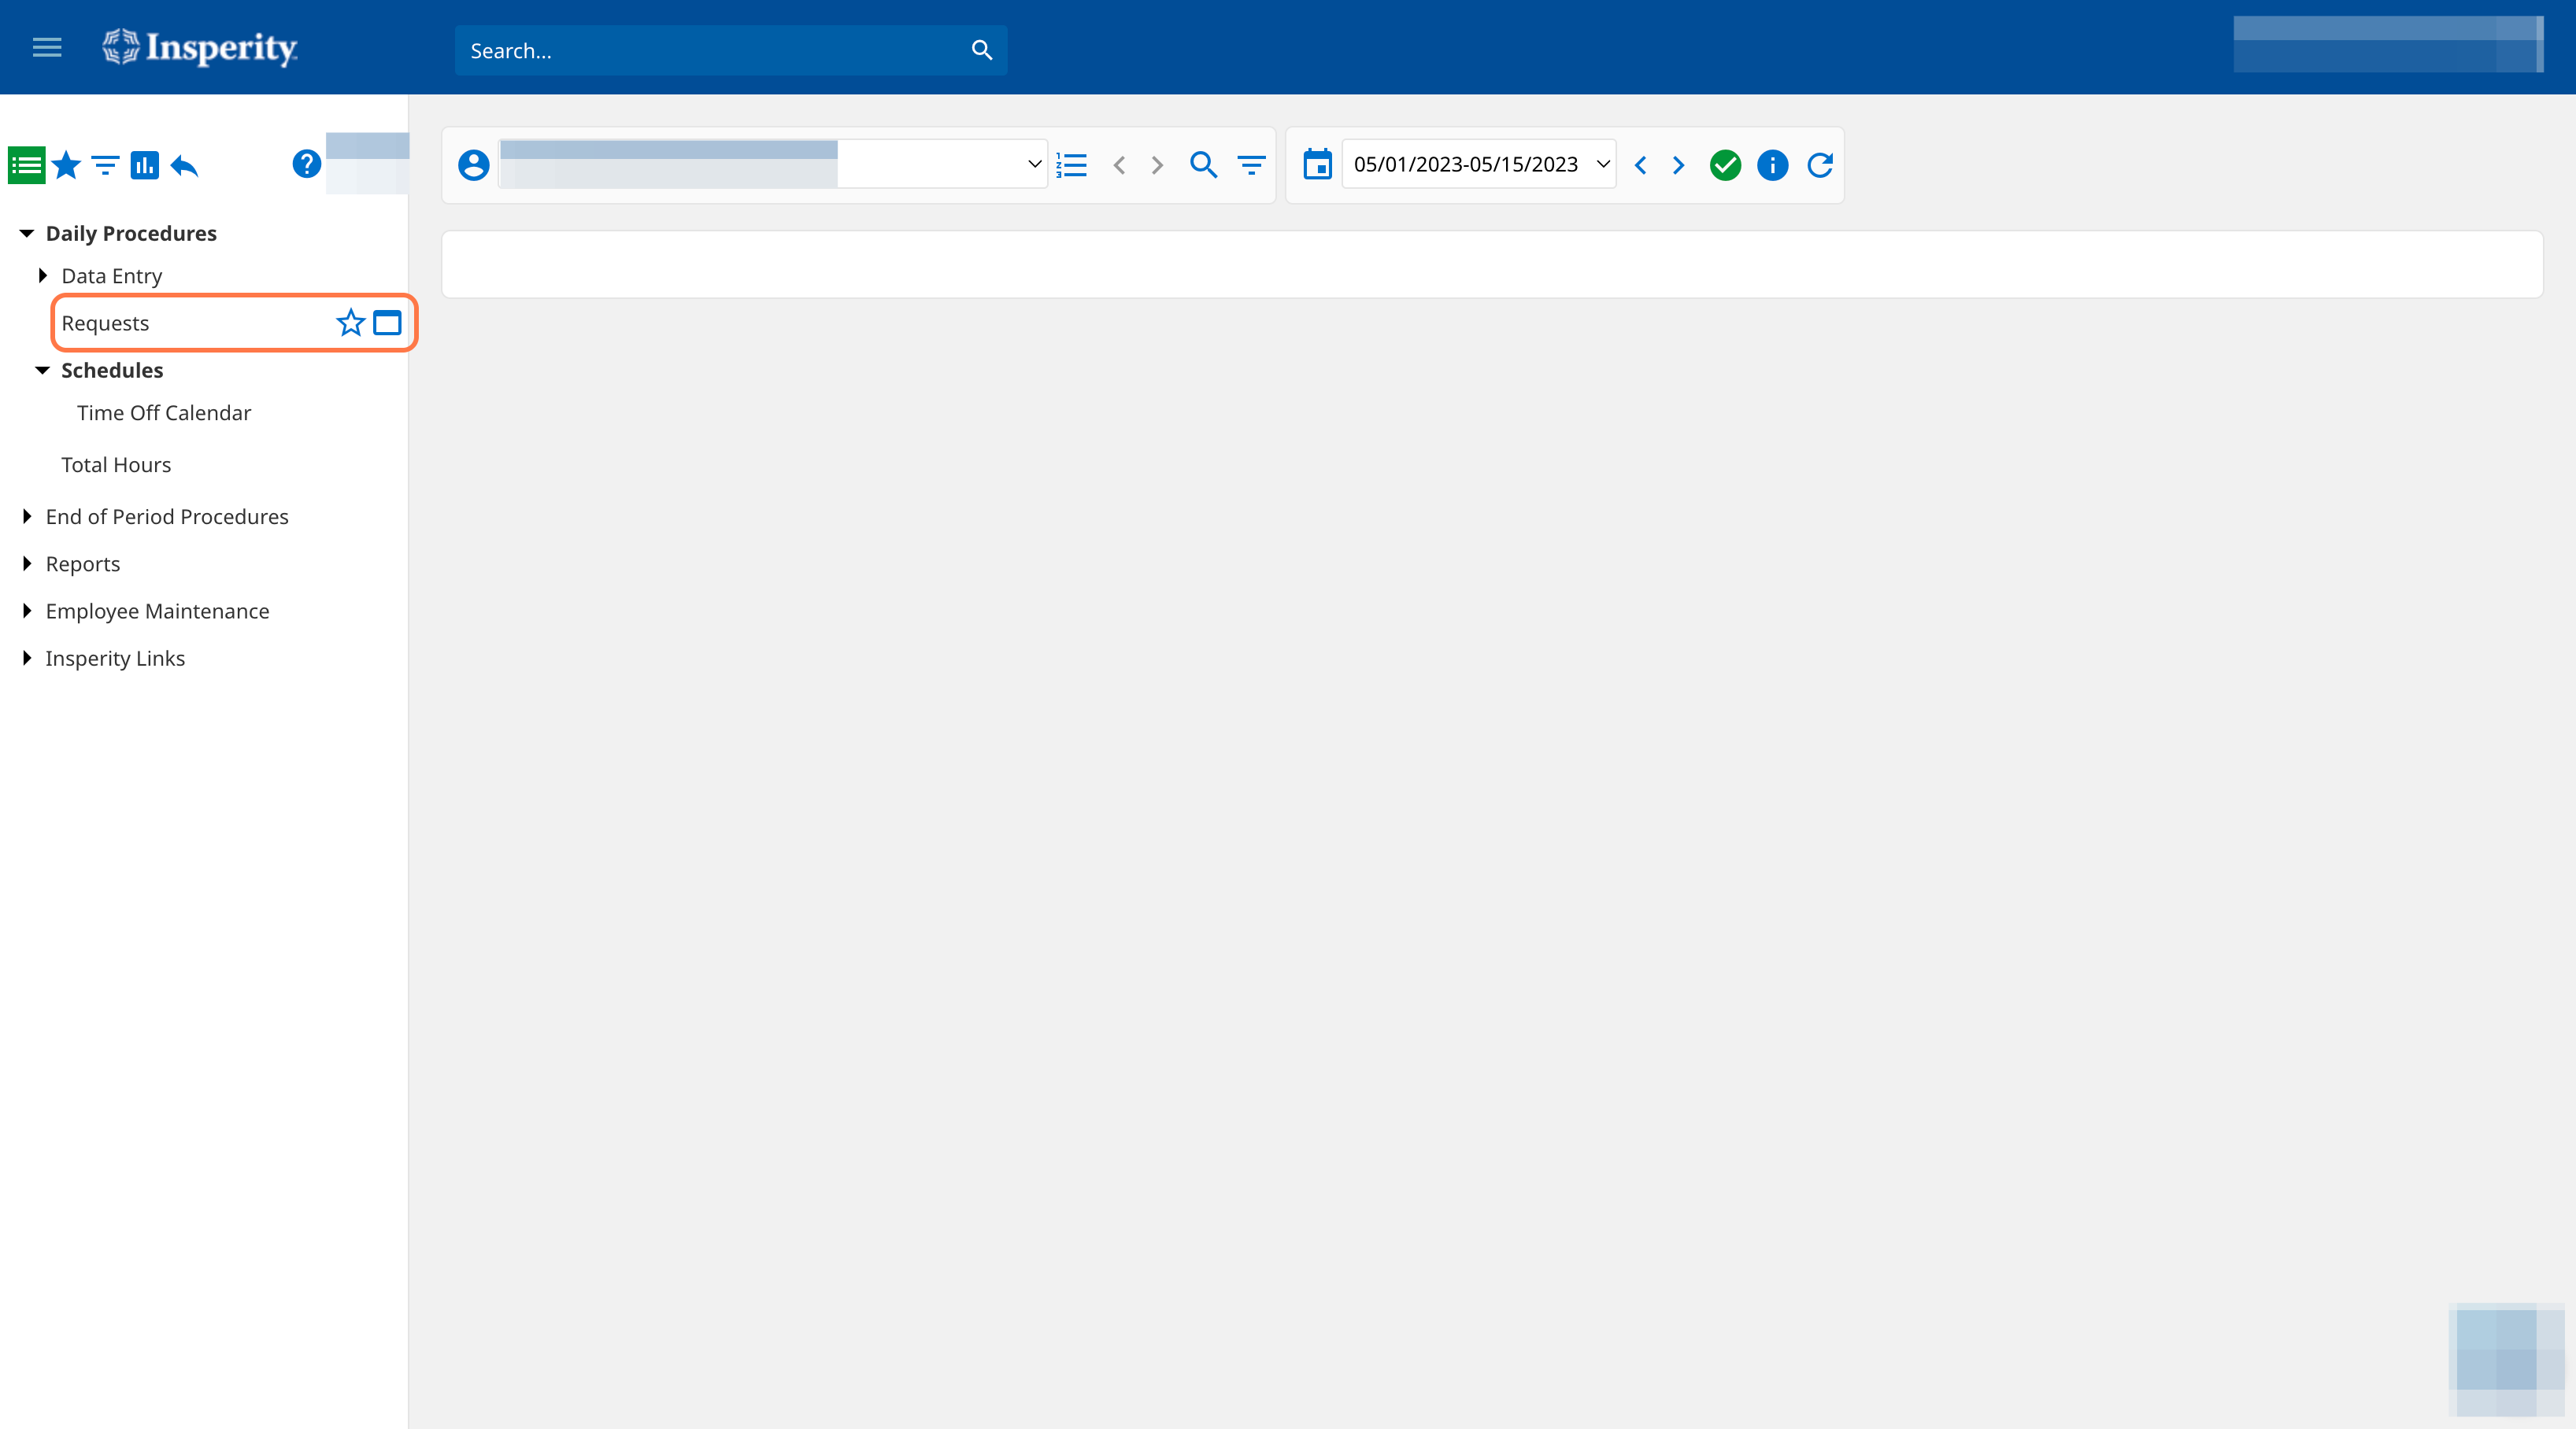
Task: Open the bar chart dashboard icon
Action: point(145,165)
